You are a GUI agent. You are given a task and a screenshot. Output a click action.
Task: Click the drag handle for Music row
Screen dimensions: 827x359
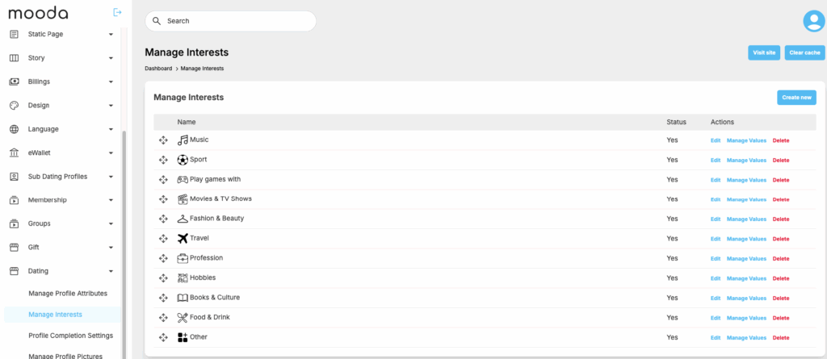click(163, 140)
